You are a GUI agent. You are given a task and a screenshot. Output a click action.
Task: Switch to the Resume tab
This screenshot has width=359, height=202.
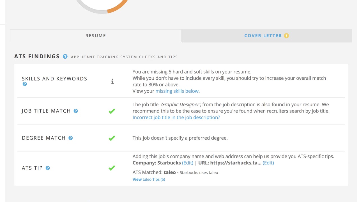[x=96, y=36]
